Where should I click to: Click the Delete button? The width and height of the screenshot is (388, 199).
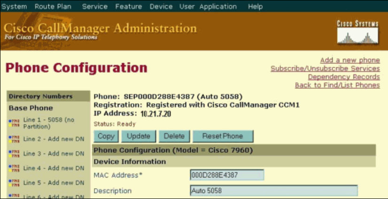pos(174,136)
